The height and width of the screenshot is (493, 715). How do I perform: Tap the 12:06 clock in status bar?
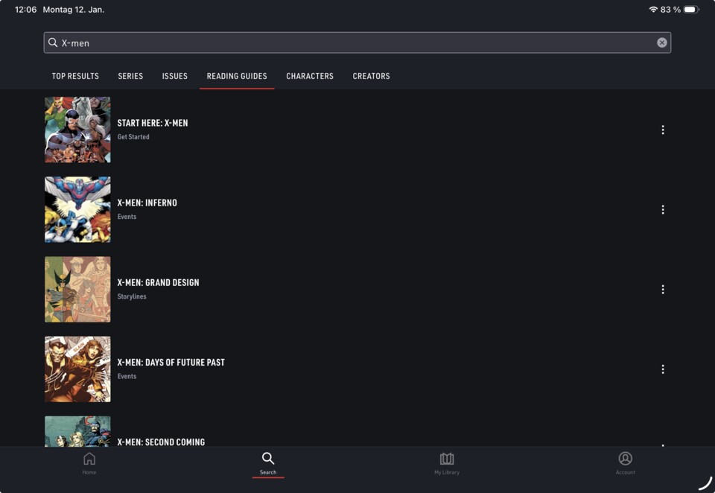click(25, 10)
